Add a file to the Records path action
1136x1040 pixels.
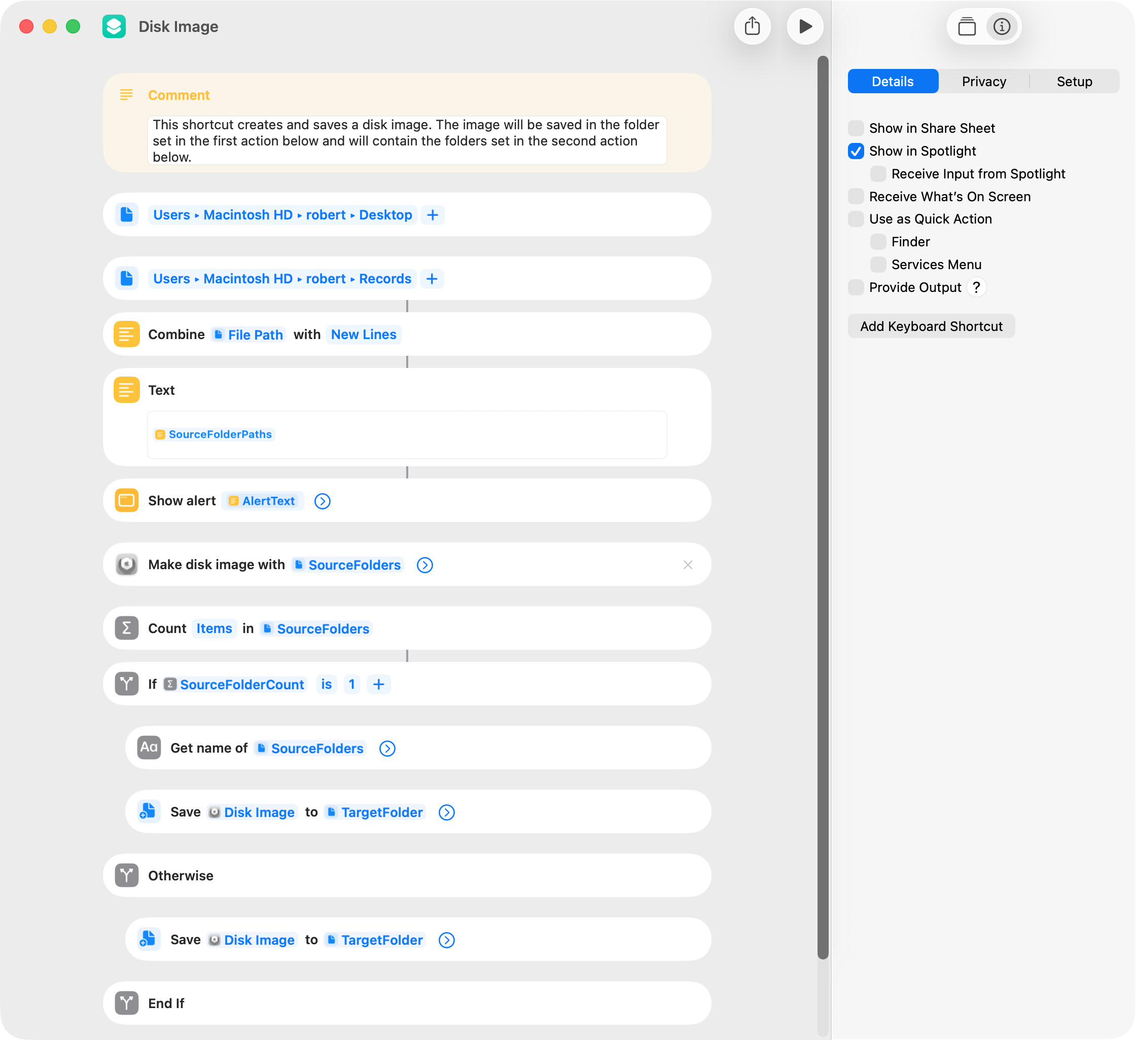coord(432,279)
